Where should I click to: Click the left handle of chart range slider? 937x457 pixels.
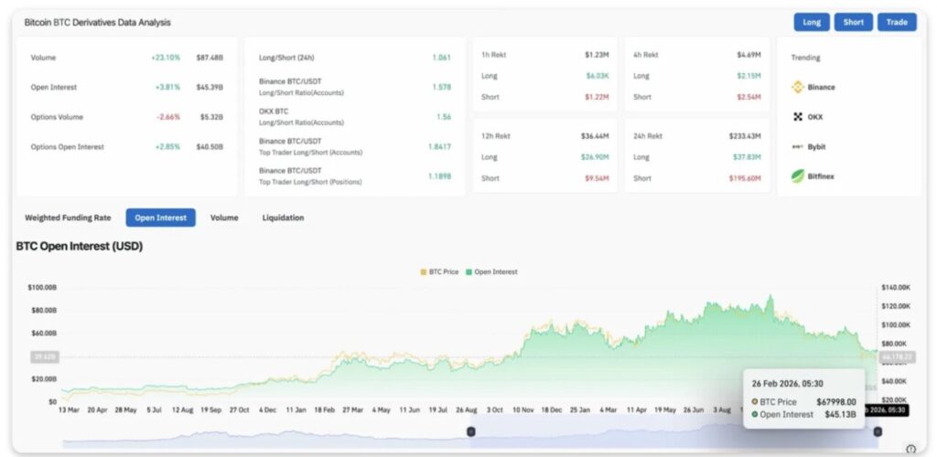pyautogui.click(x=470, y=431)
